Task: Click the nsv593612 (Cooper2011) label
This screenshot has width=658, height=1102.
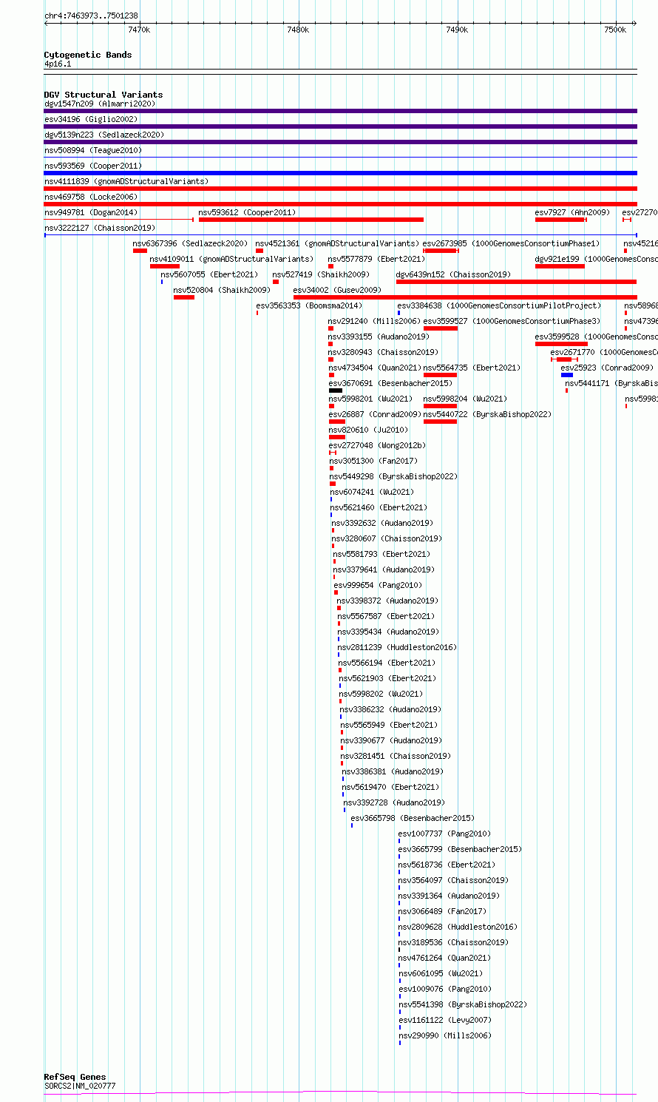Action: pyautogui.click(x=247, y=212)
